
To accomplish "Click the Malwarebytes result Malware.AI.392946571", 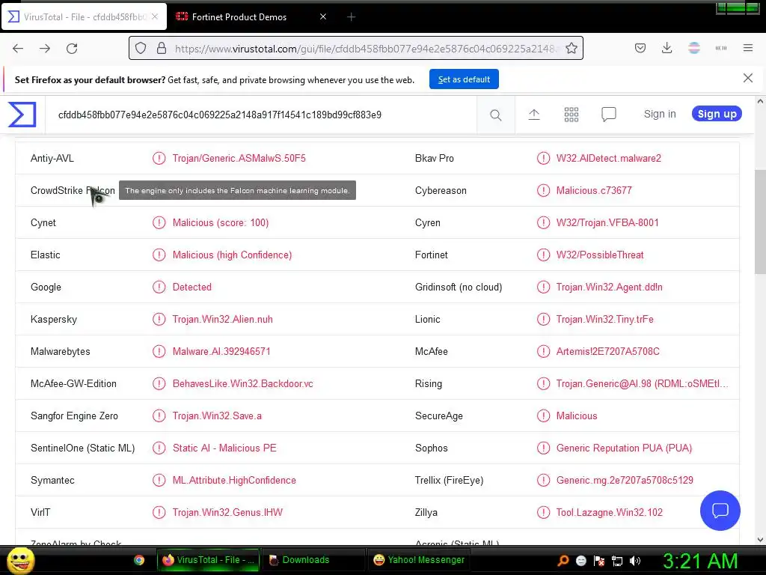I will click(221, 352).
